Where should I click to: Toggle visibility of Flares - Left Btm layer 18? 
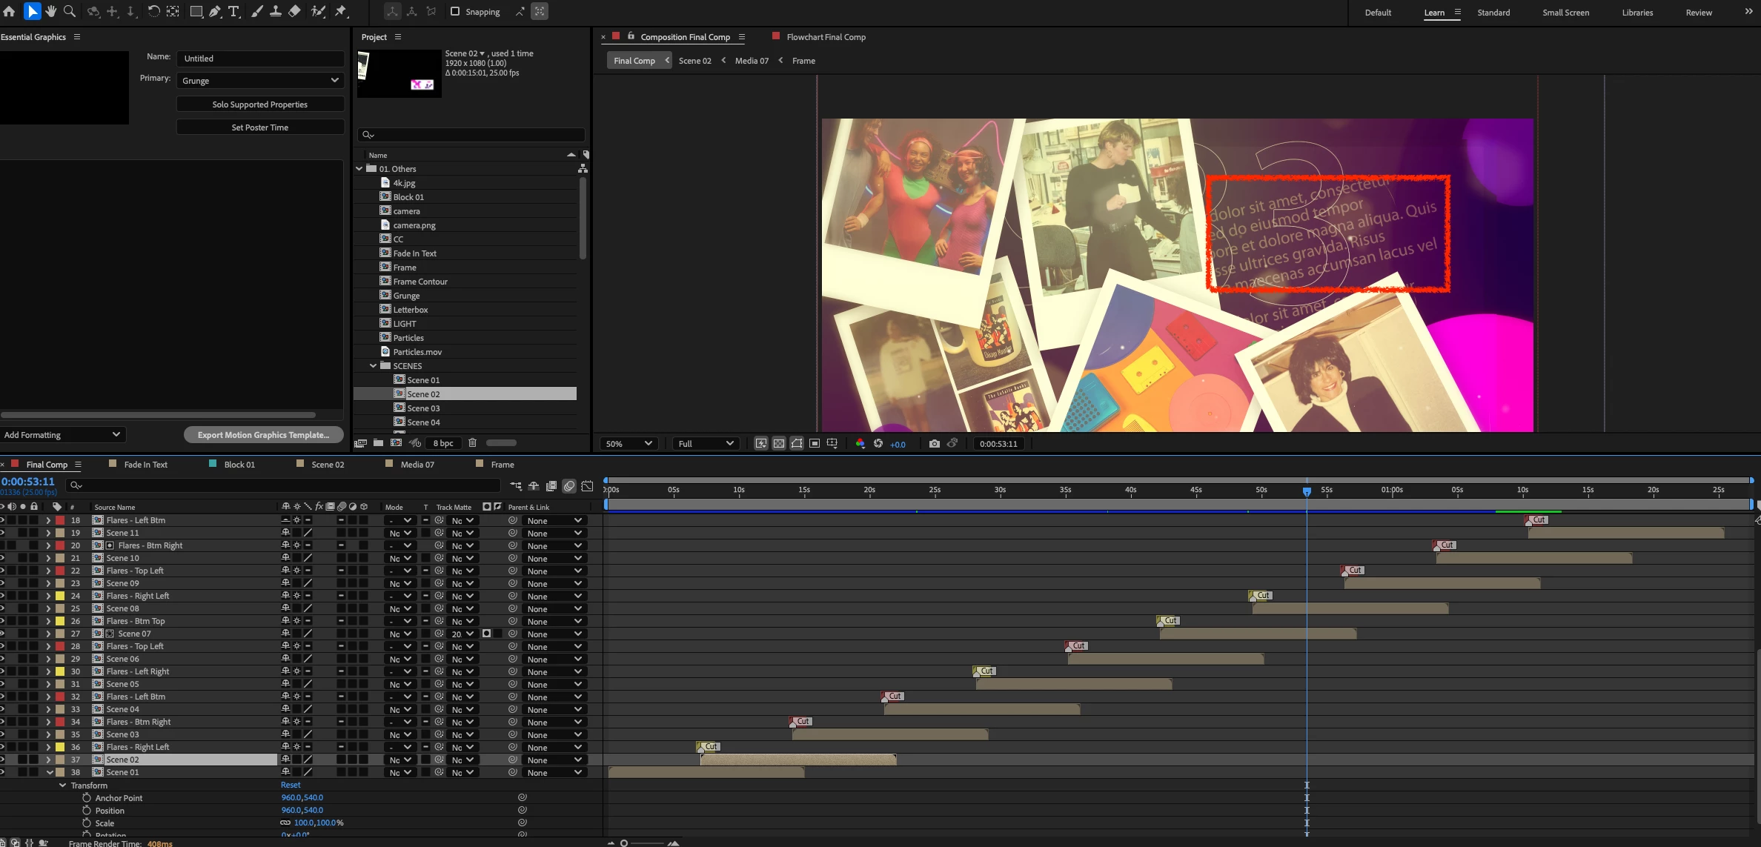pos(2,520)
